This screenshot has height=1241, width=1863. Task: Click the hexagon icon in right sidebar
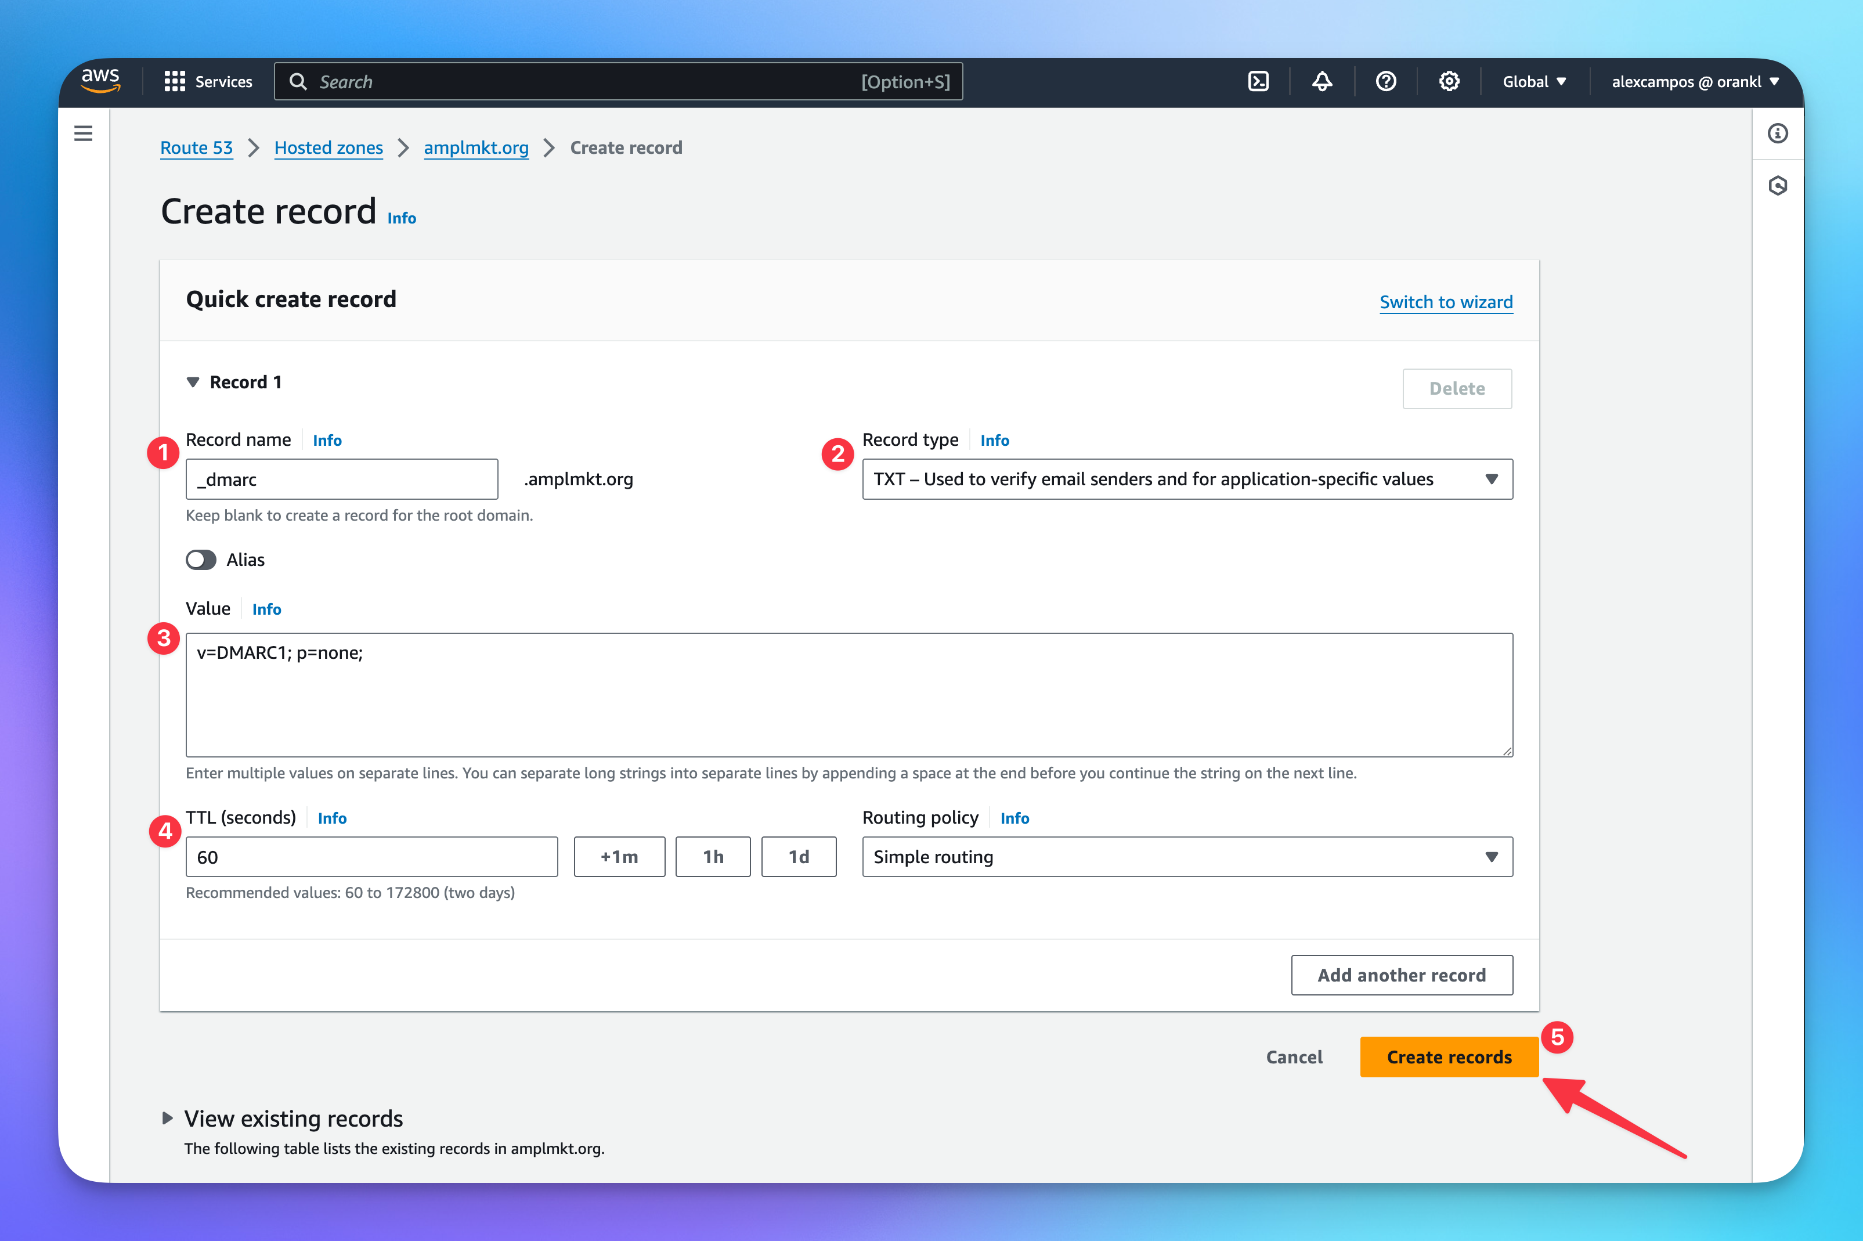click(x=1778, y=186)
